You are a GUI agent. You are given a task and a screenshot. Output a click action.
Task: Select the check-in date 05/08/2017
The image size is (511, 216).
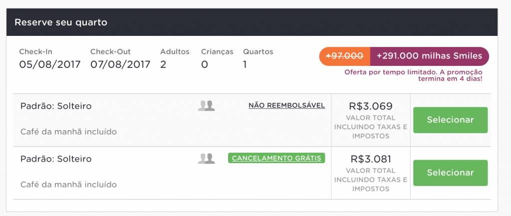[x=49, y=64]
